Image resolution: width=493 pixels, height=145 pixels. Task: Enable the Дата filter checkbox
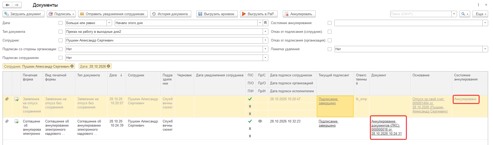[x=61, y=23]
